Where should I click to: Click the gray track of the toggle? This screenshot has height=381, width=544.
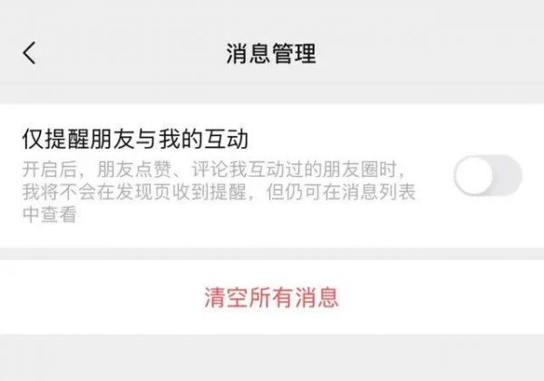[x=507, y=176]
